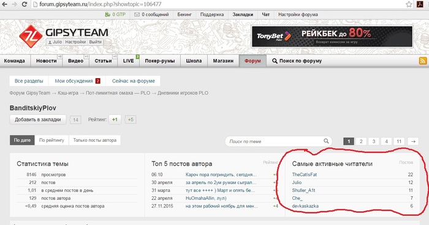The height and width of the screenshot is (225, 429).
Task: Open the Поддержка link
Action: point(212,15)
